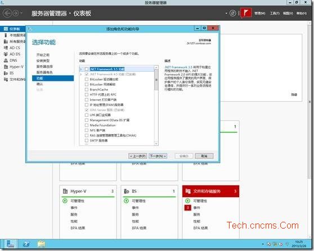This screenshot has width=314, height=251.
Task: Click the feature list scrollbar thumb
Action: tap(156, 80)
